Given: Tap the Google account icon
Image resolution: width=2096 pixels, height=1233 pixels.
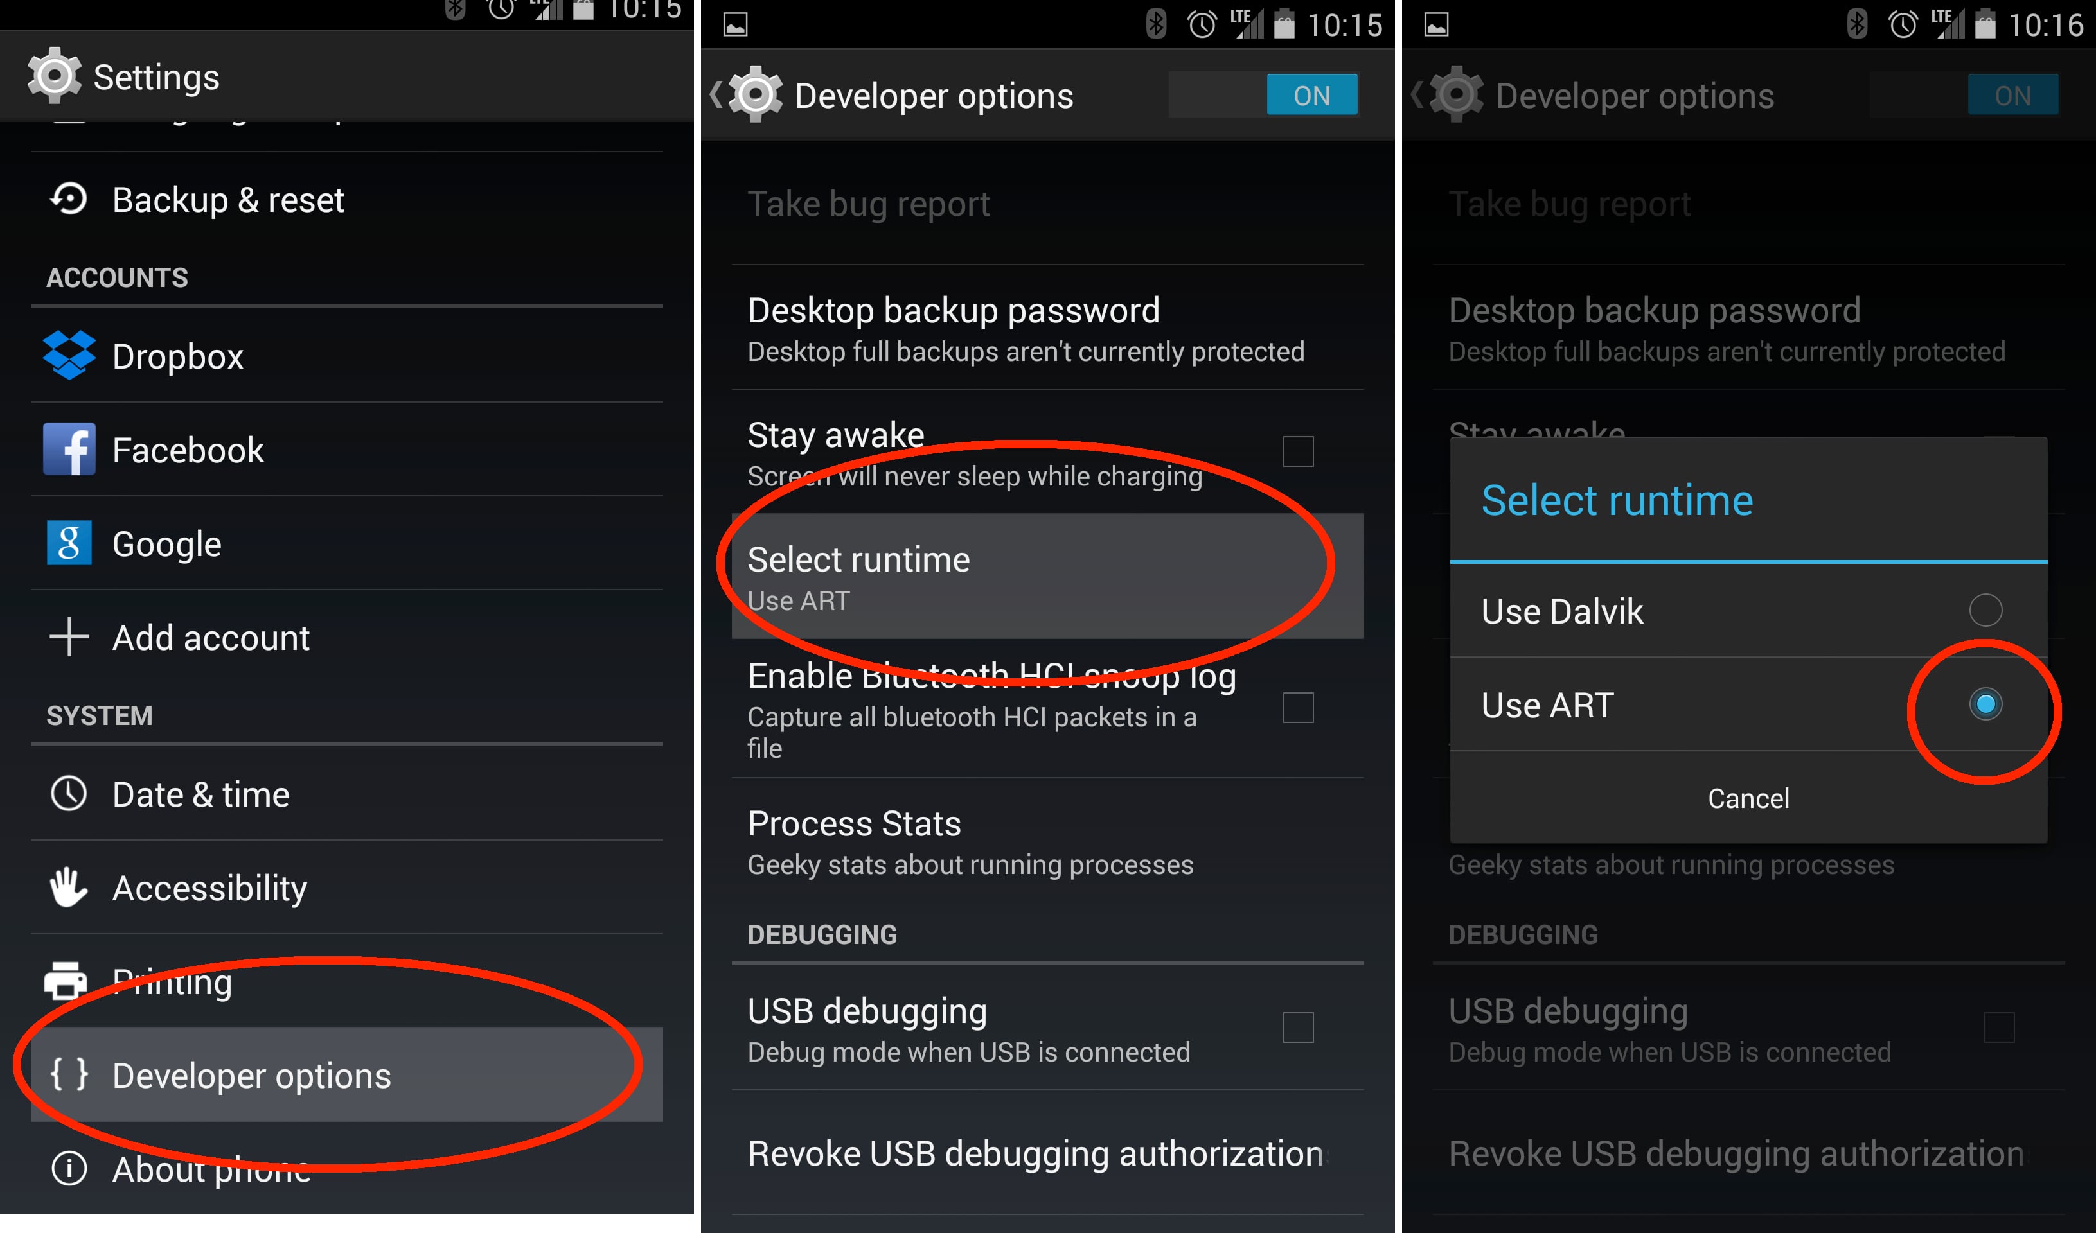Looking at the screenshot, I should pos(69,543).
